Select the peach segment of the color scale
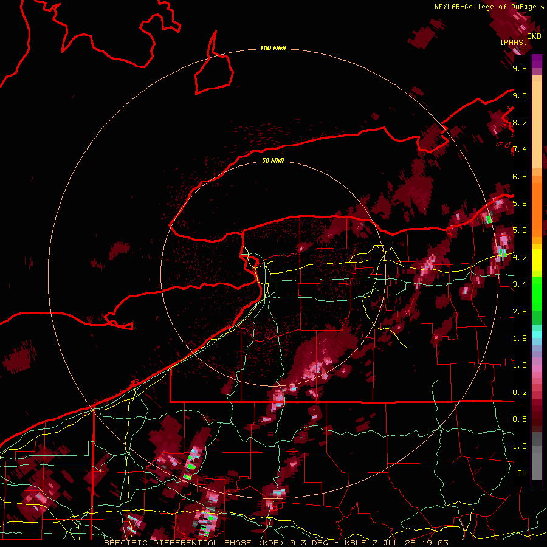Screen dimensions: 547x547 (x=537, y=126)
